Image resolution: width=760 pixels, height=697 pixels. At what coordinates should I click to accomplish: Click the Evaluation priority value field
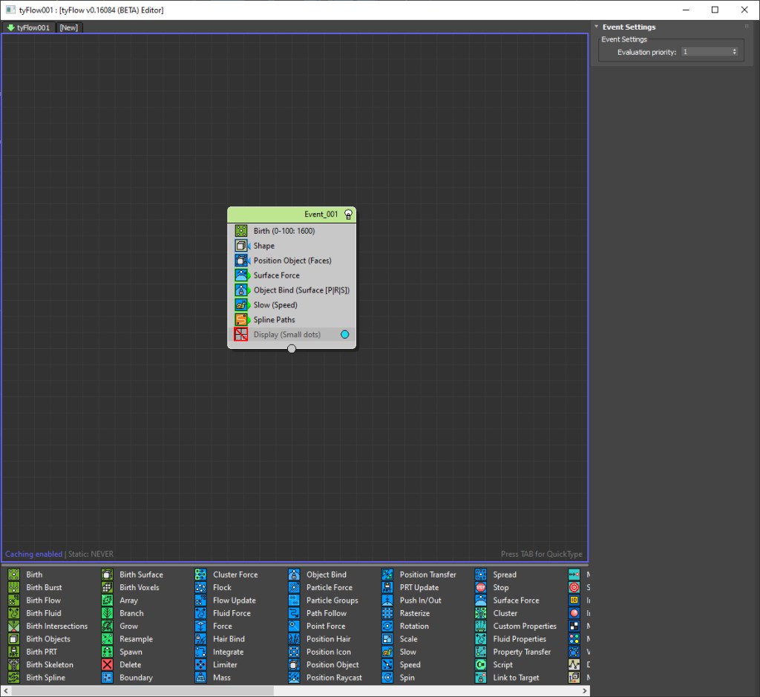[705, 52]
